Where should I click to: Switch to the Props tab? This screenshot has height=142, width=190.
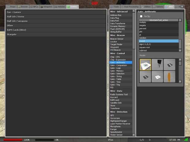[12, 7]
